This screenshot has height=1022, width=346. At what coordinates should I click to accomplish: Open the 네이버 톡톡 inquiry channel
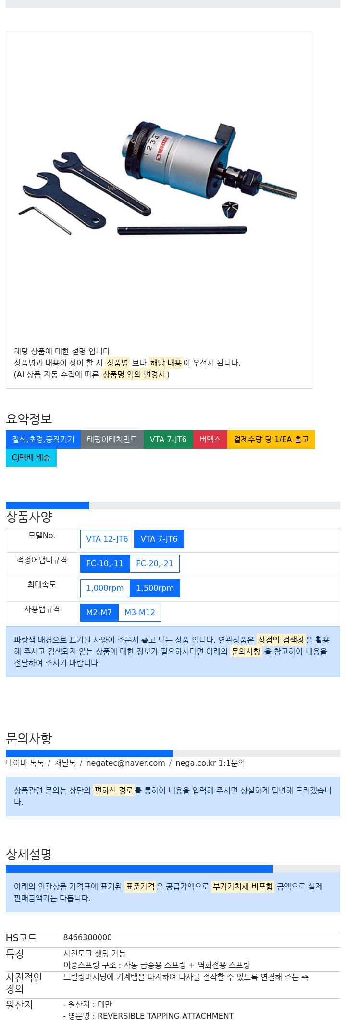(x=25, y=763)
